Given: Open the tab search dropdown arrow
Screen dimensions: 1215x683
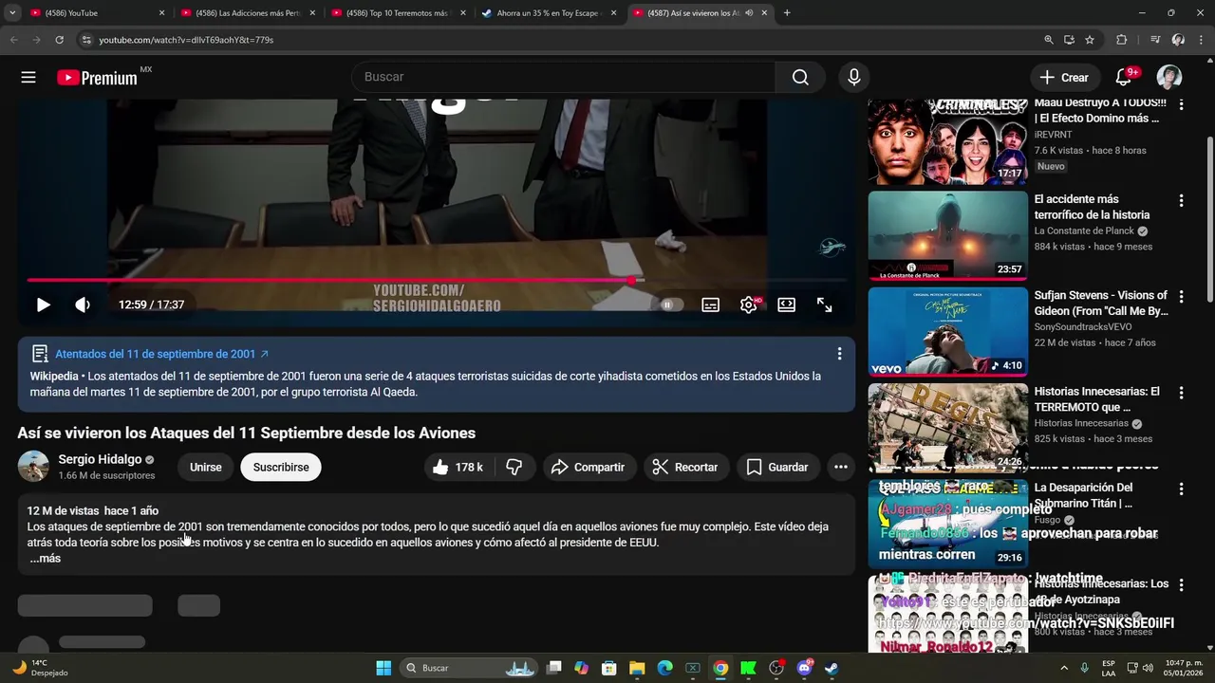Looking at the screenshot, I should (12, 13).
